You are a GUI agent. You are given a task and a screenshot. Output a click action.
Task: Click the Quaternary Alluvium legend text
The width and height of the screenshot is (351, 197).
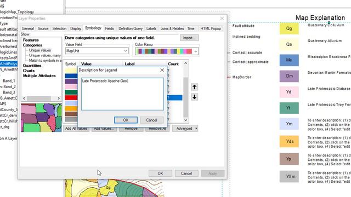click(x=325, y=41)
